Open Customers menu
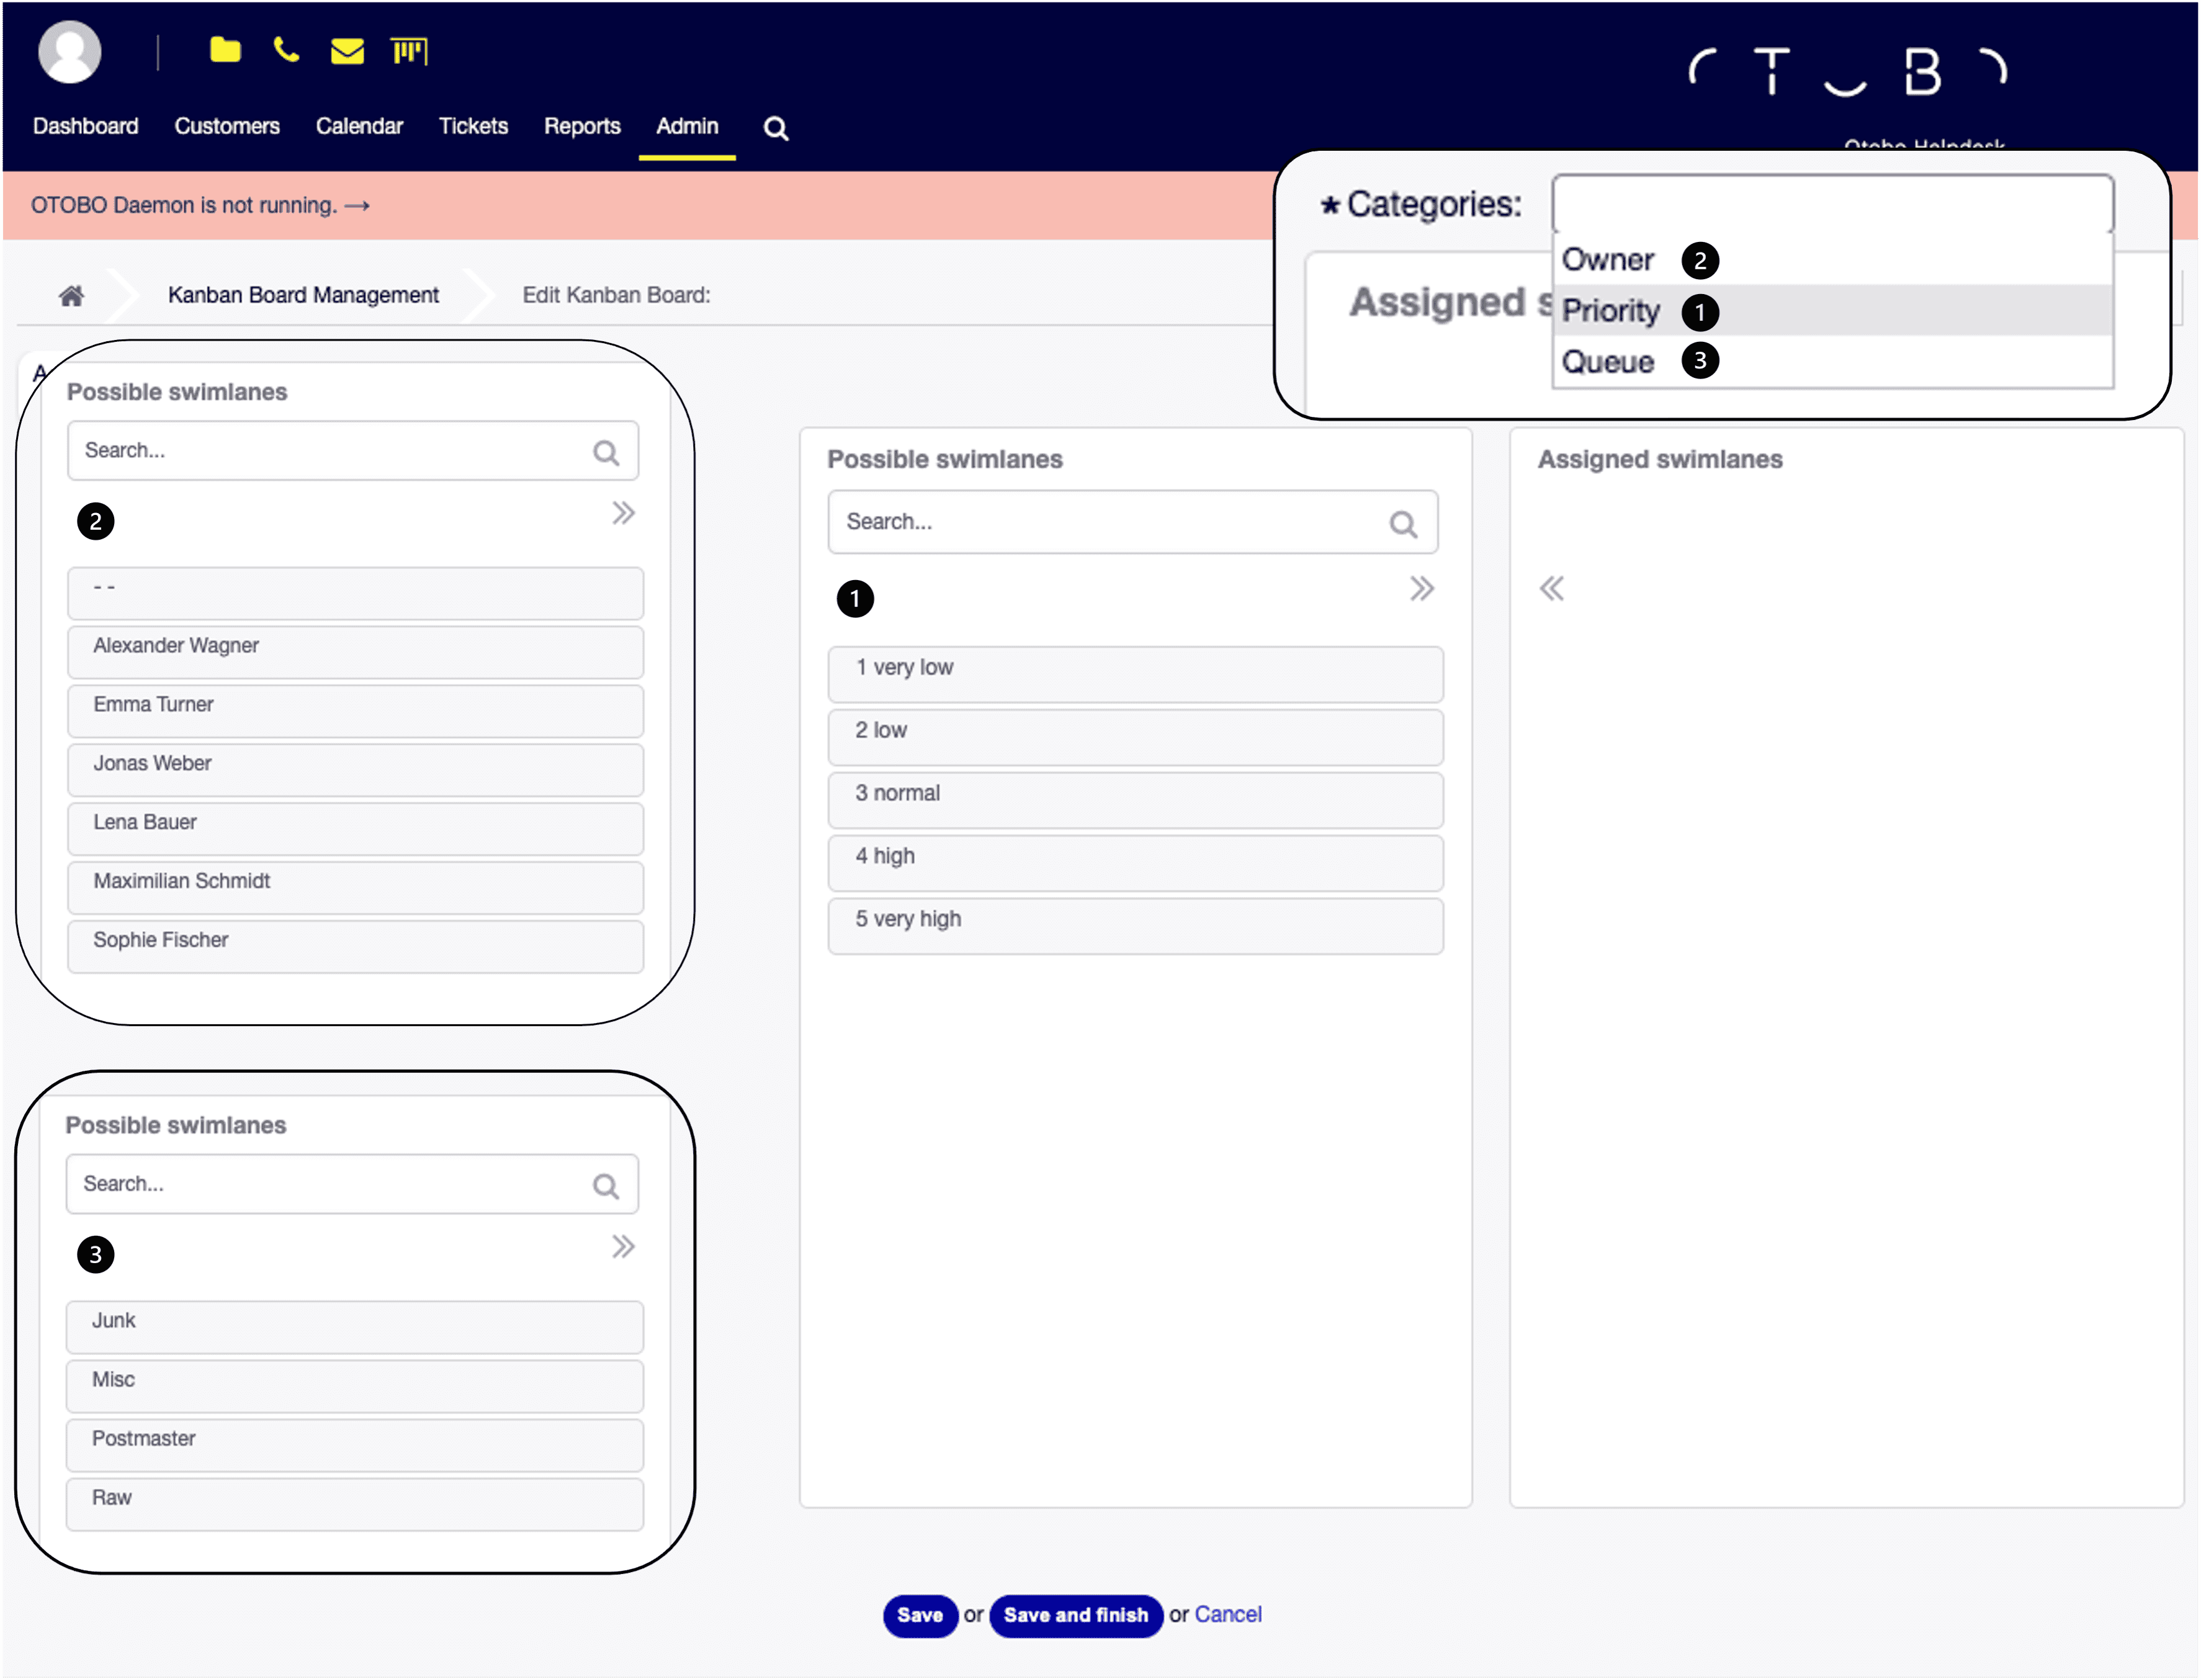Screen dimensions: 2201x1680 pos(227,126)
